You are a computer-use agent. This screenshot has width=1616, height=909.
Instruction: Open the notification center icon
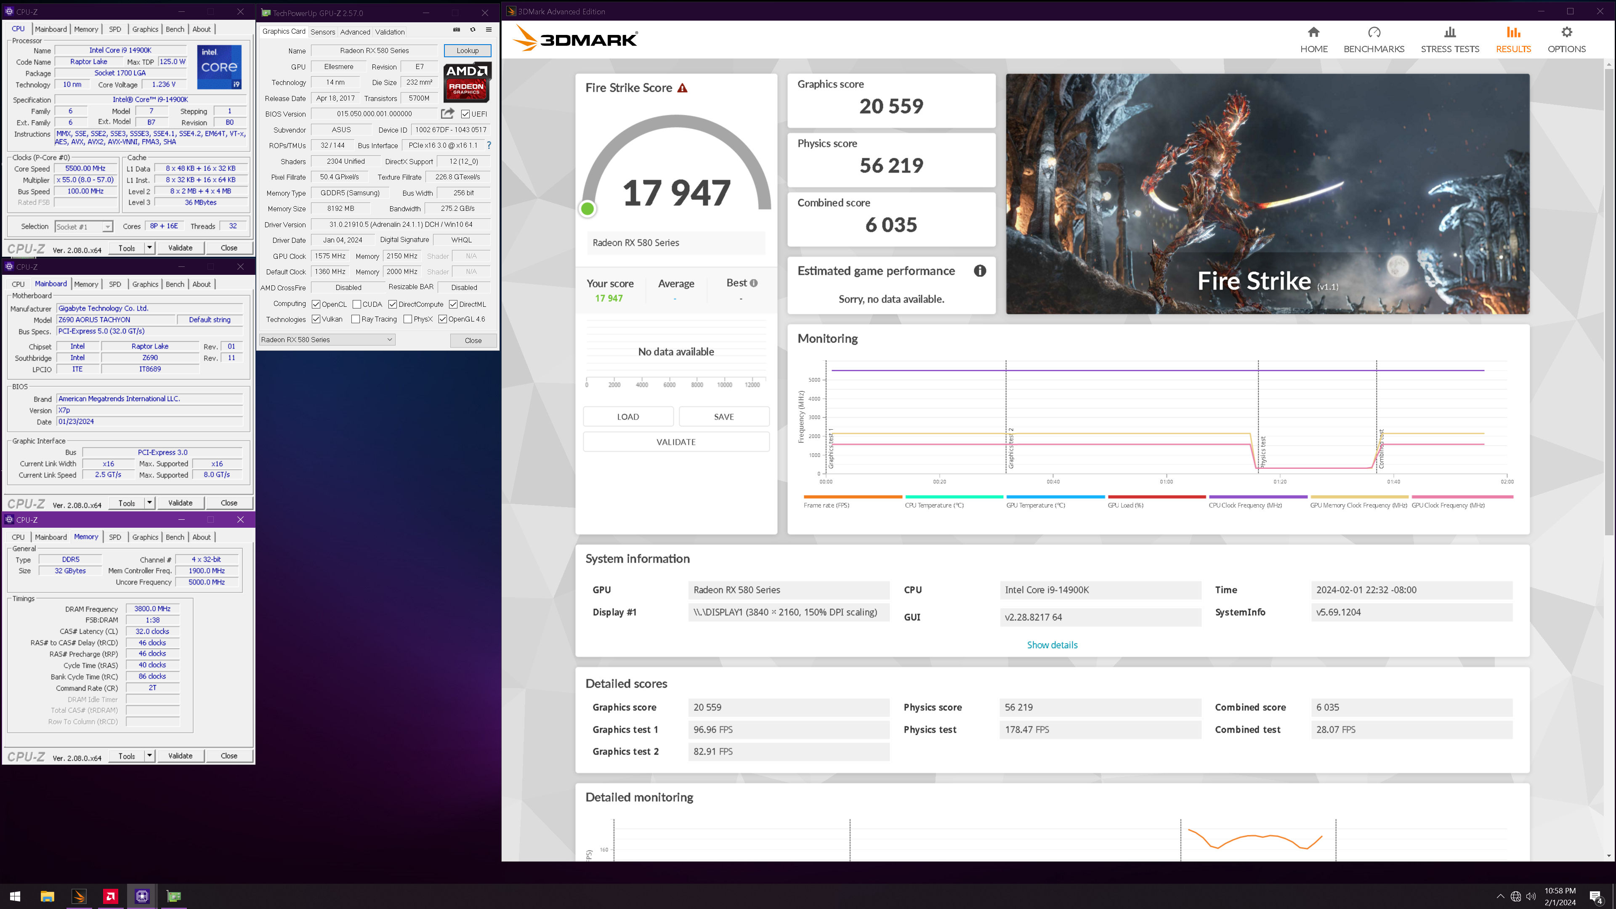click(1596, 896)
